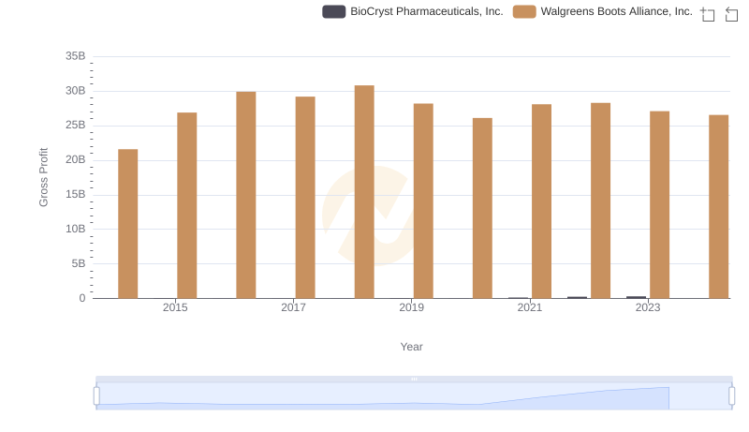Click the grip on the range slider's top bar

(414, 379)
